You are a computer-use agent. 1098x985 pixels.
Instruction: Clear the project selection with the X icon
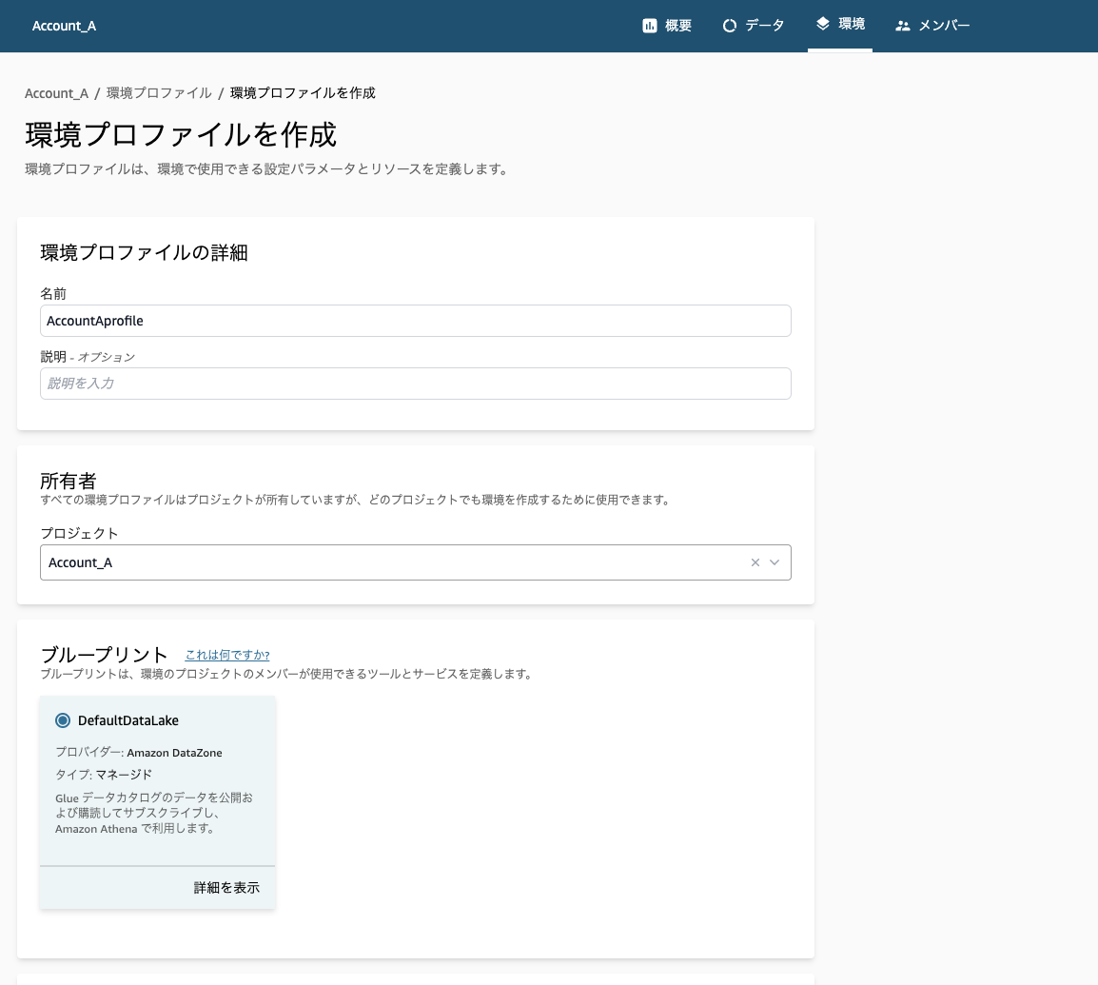755,561
